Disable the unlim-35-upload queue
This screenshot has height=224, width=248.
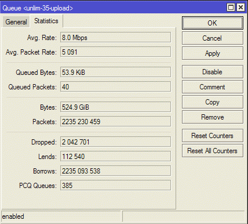point(212,72)
